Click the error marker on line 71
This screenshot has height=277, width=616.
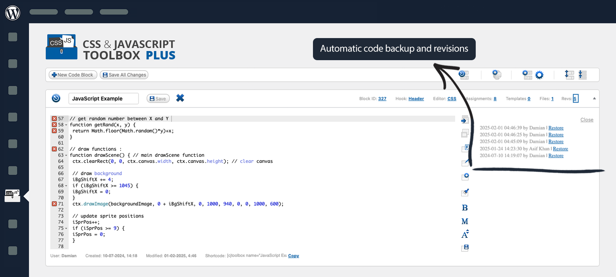click(x=54, y=204)
